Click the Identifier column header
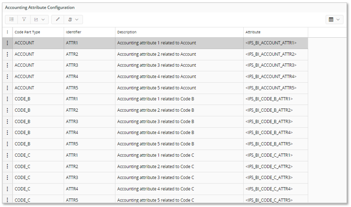This screenshot has height=207, width=351. (x=74, y=32)
